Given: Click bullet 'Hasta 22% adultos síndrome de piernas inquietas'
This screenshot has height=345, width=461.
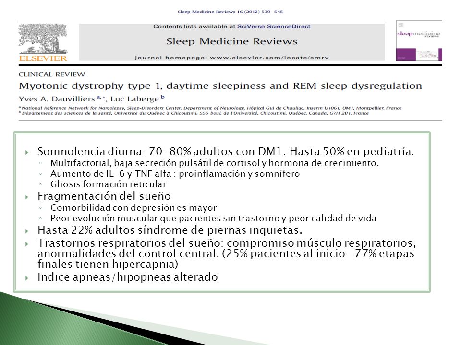Looking at the screenshot, I should click(x=170, y=230).
